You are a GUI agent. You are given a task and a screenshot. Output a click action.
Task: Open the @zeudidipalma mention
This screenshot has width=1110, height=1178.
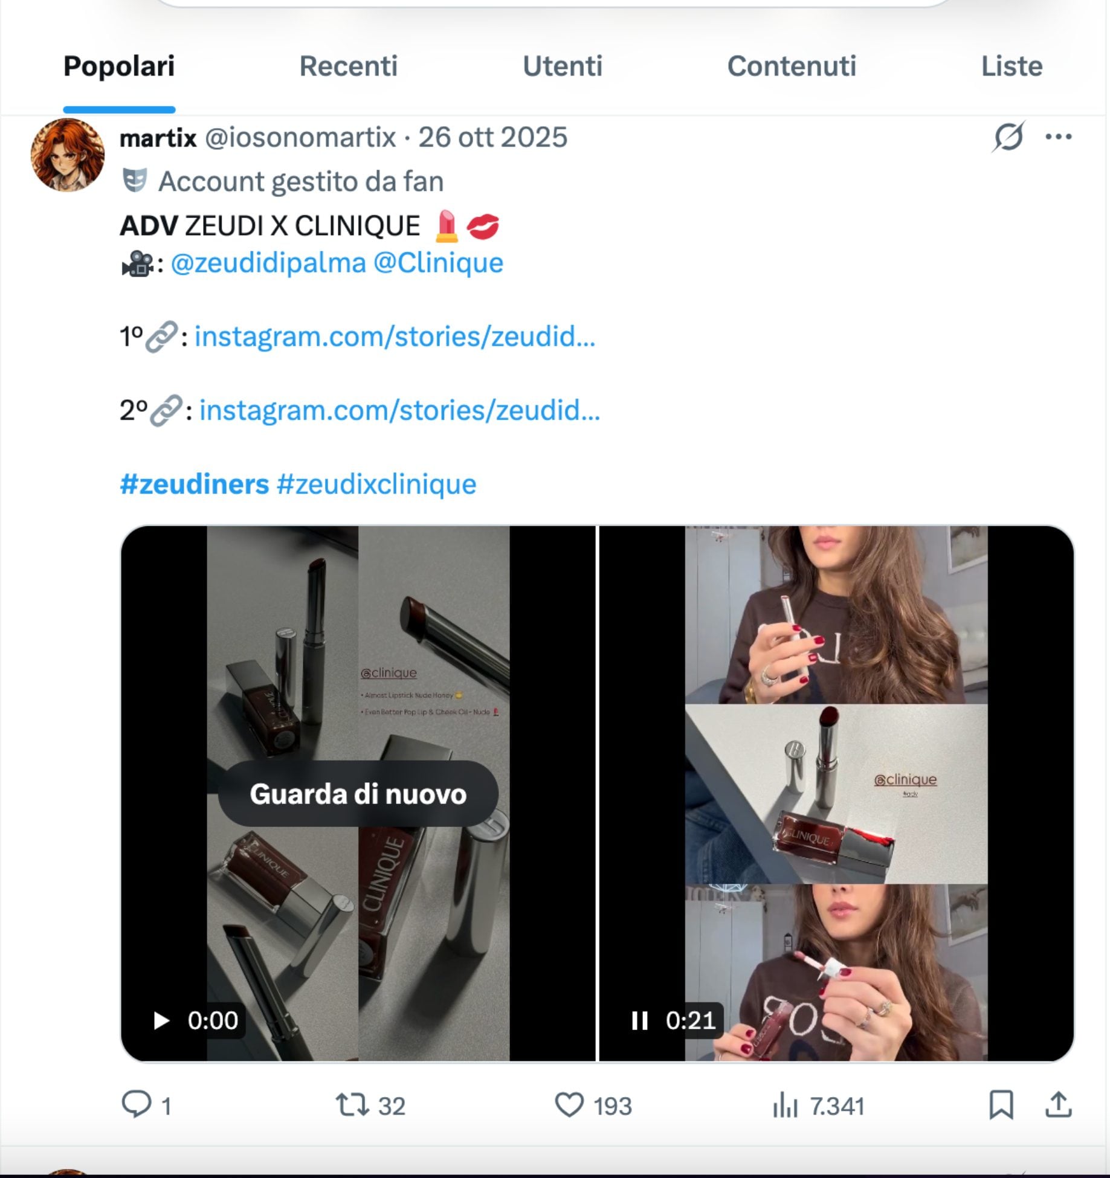pyautogui.click(x=268, y=263)
